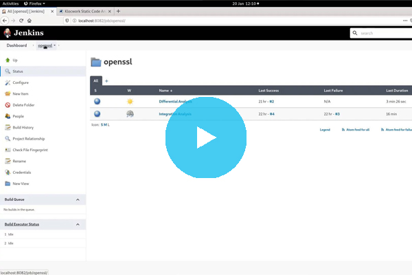Viewport: 412px width, 275px height.
Task: Click the Configure tools icon
Action: pos(8,82)
